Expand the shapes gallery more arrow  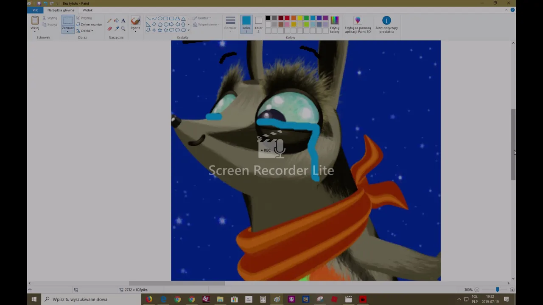click(x=188, y=30)
